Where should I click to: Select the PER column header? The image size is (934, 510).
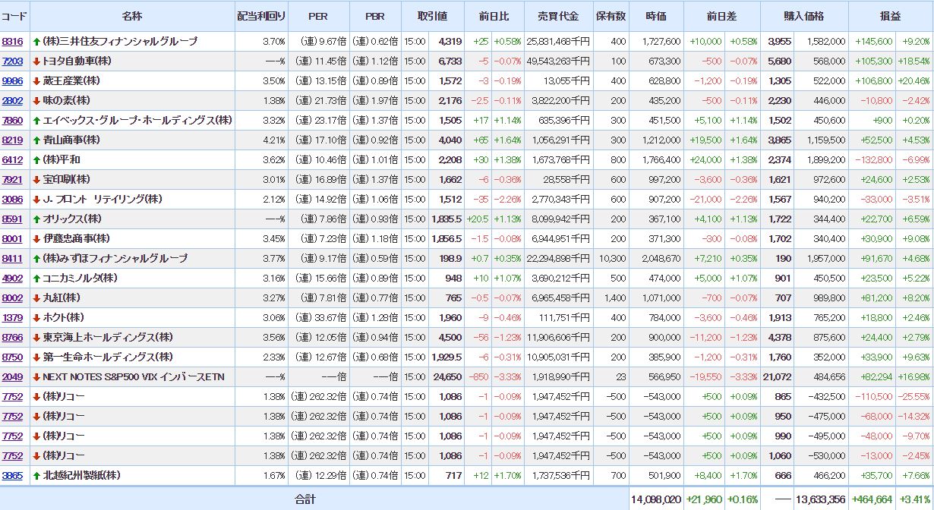pos(317,17)
